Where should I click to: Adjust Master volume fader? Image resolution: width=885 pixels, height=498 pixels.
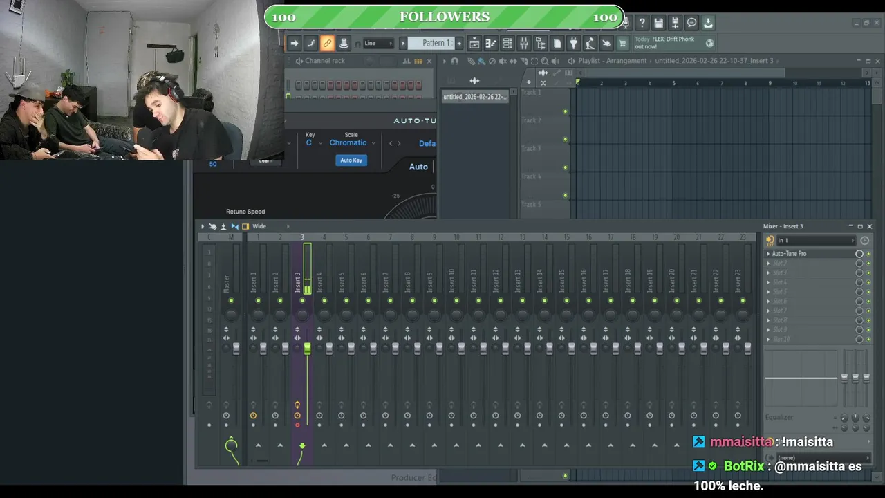click(236, 349)
